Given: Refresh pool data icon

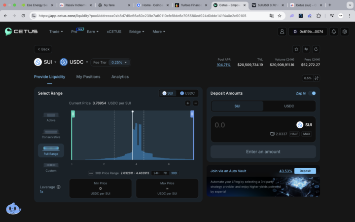Looking at the screenshot, I should [x=316, y=49].
